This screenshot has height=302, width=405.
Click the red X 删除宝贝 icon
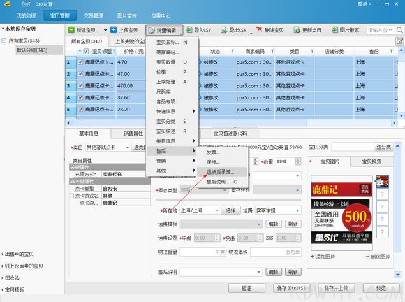260,30
